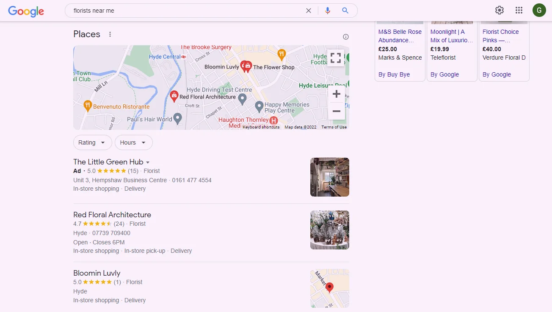The width and height of the screenshot is (552, 312).
Task: Open the Bloomin Luvly listing
Action: pos(97,273)
